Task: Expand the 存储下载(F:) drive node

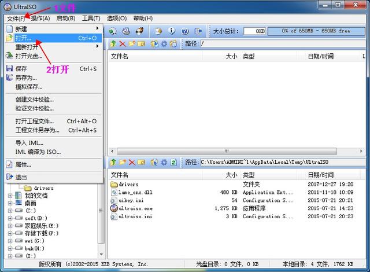Action: pos(10,233)
